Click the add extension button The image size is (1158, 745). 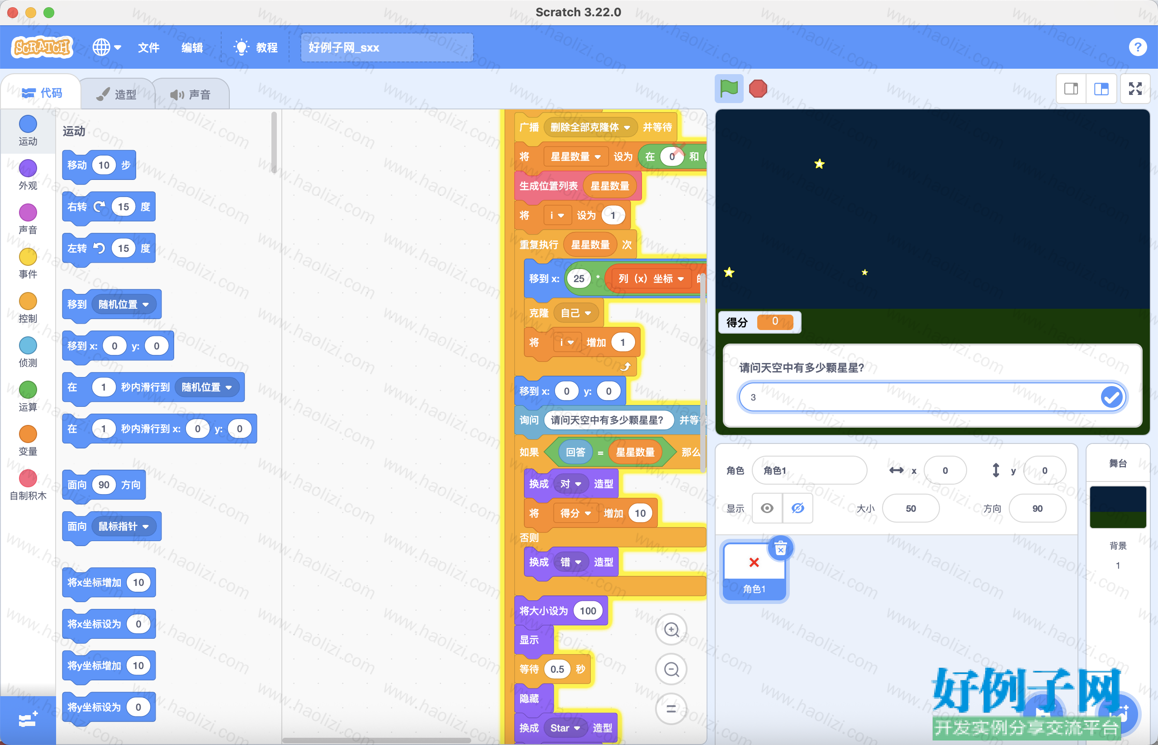click(28, 720)
